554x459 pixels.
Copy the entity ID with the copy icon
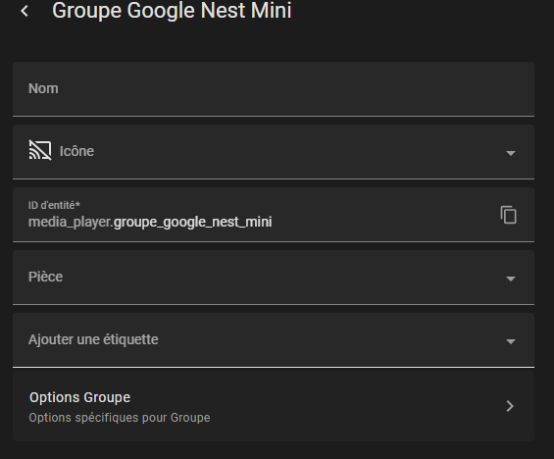pos(509,215)
